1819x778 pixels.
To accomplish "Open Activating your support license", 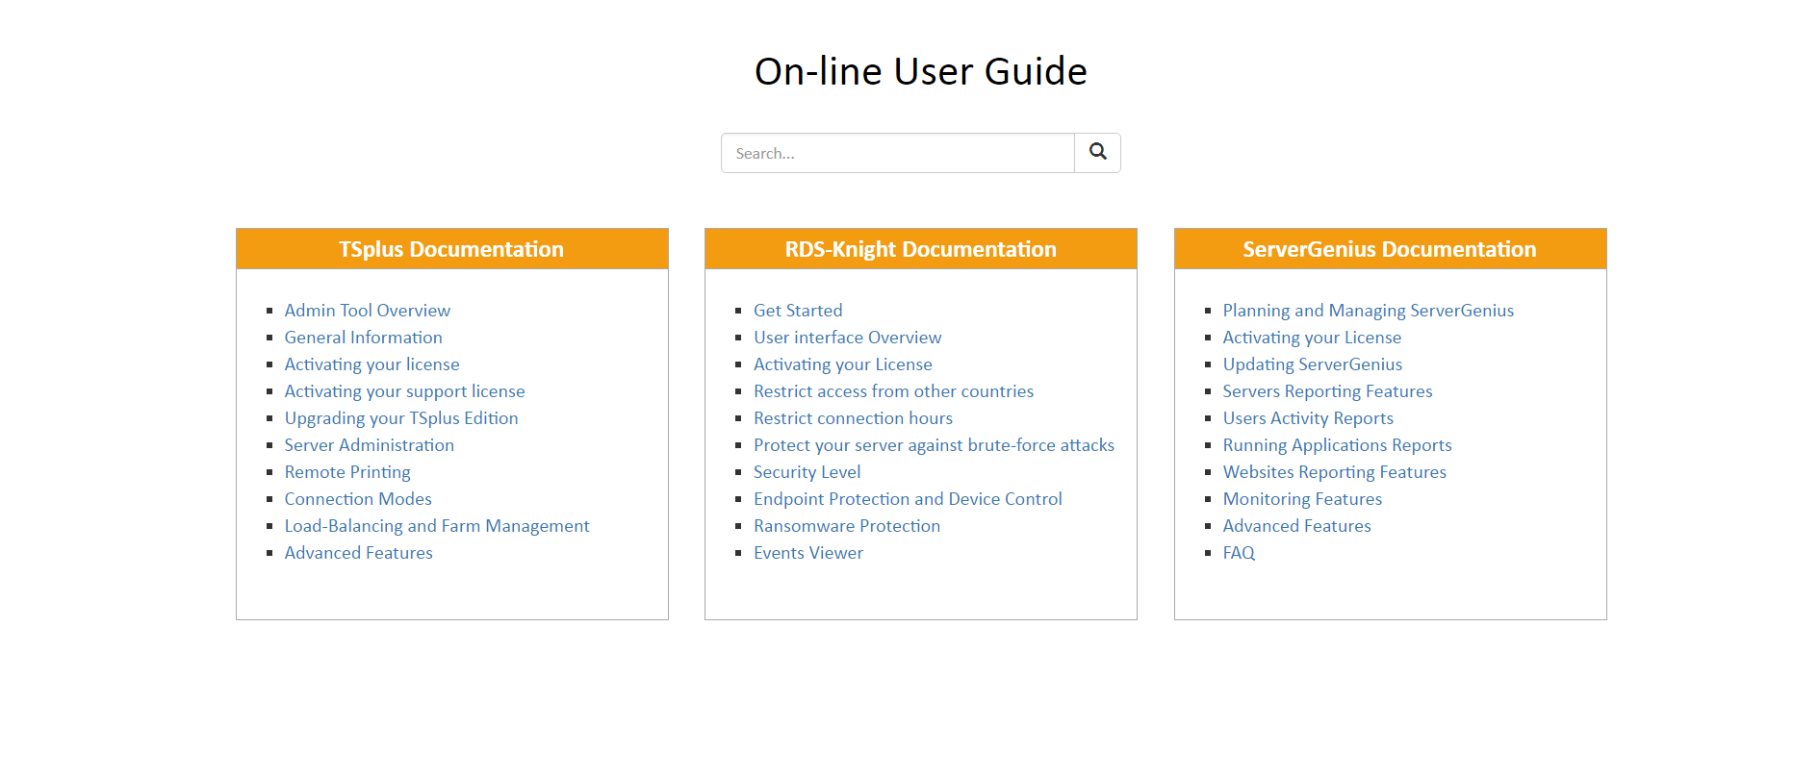I will [x=405, y=391].
